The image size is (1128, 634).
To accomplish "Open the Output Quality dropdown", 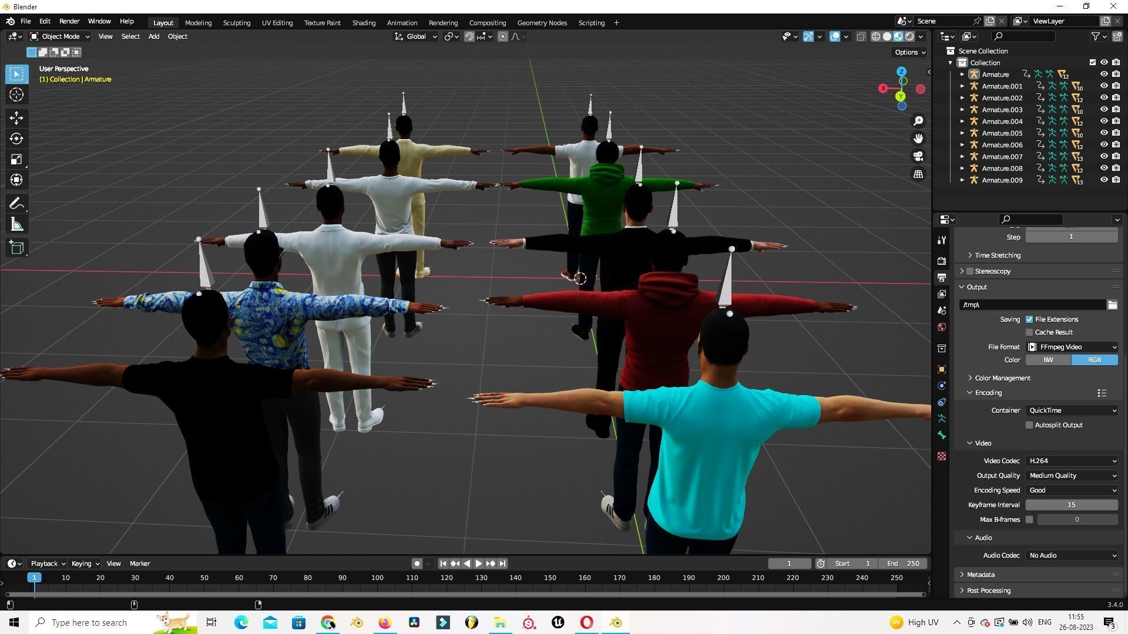I will (x=1072, y=475).
